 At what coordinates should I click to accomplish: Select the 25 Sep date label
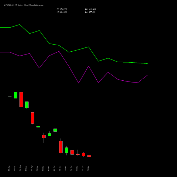(26, 169)
